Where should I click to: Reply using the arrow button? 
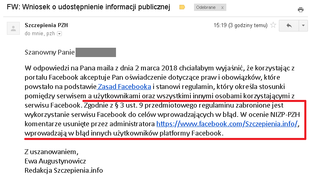[x=289, y=25]
